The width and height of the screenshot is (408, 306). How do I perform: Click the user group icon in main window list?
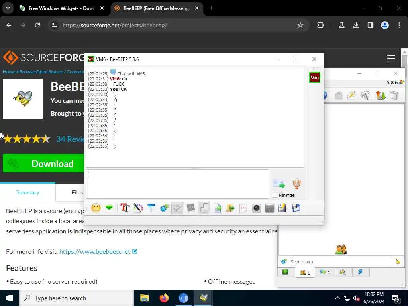pyautogui.click(x=341, y=249)
